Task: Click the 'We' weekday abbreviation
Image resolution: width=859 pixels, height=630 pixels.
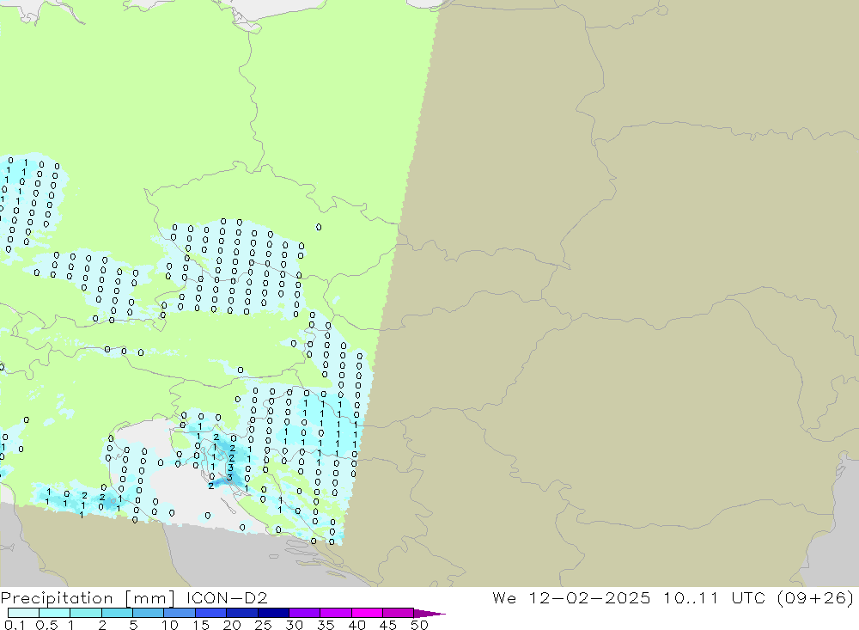Action: click(504, 597)
